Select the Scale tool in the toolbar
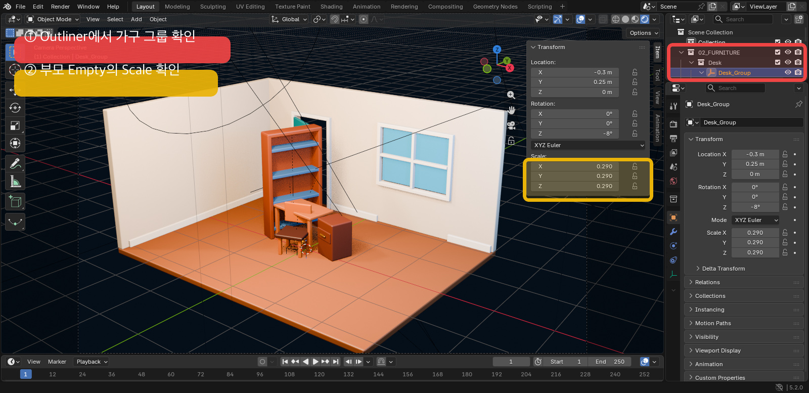The height and width of the screenshot is (393, 809). coord(15,125)
